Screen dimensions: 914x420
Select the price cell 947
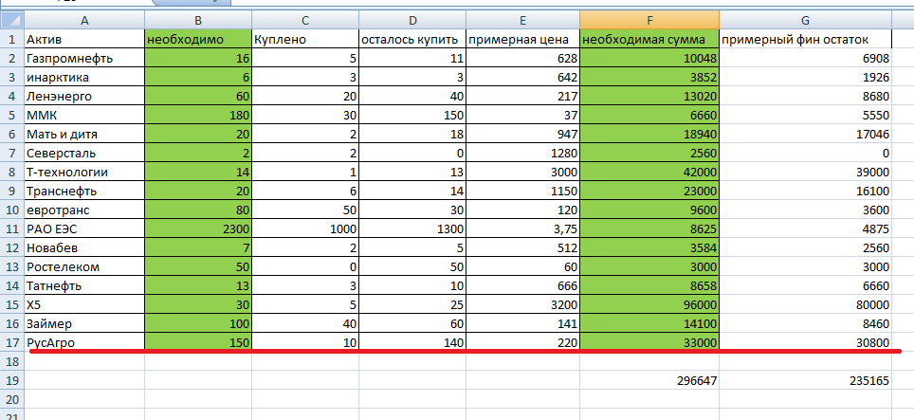522,134
